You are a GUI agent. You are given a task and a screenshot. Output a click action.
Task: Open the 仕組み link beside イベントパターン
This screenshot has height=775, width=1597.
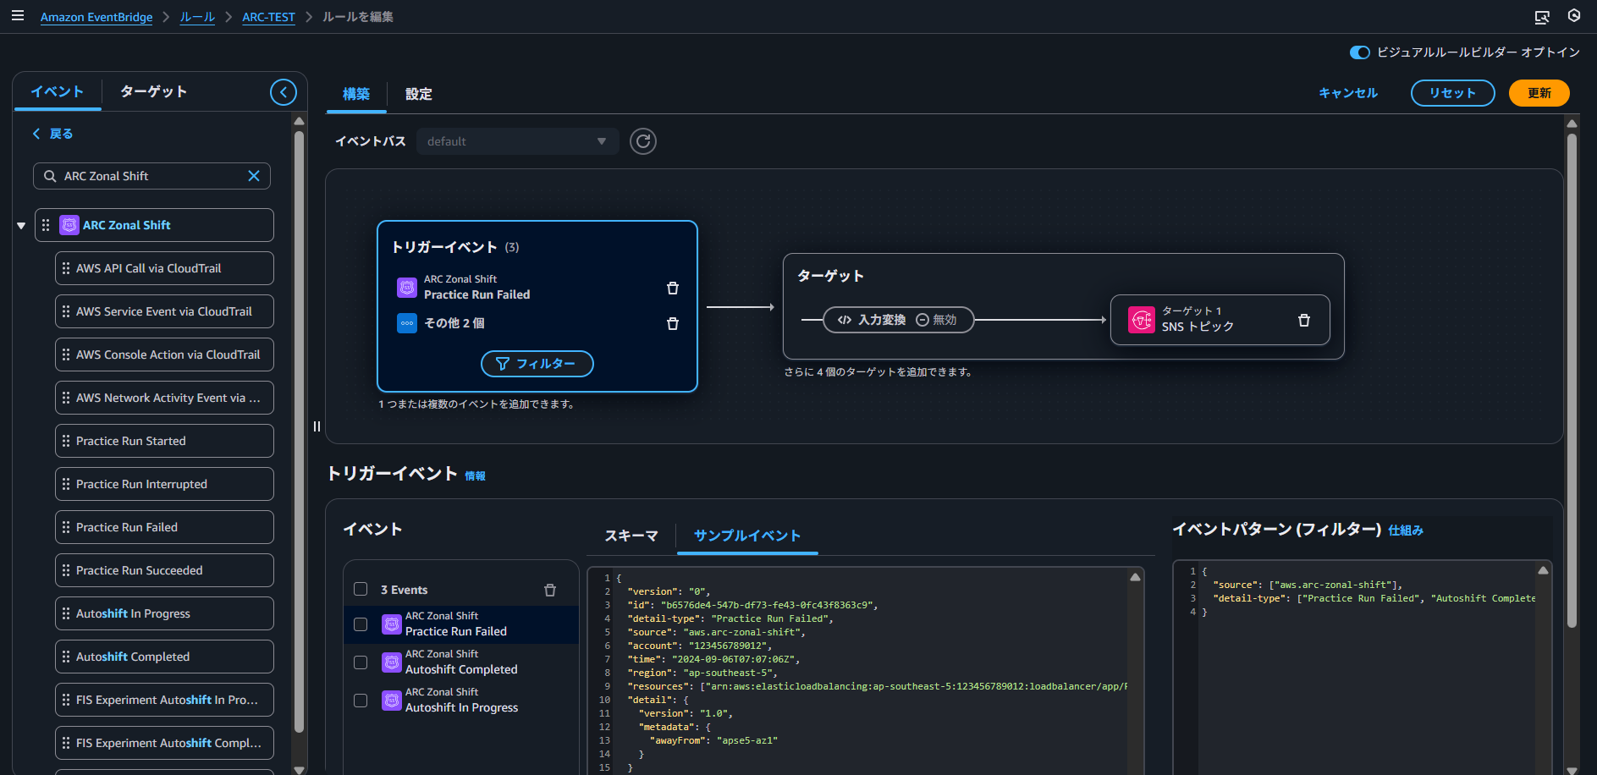click(1406, 530)
